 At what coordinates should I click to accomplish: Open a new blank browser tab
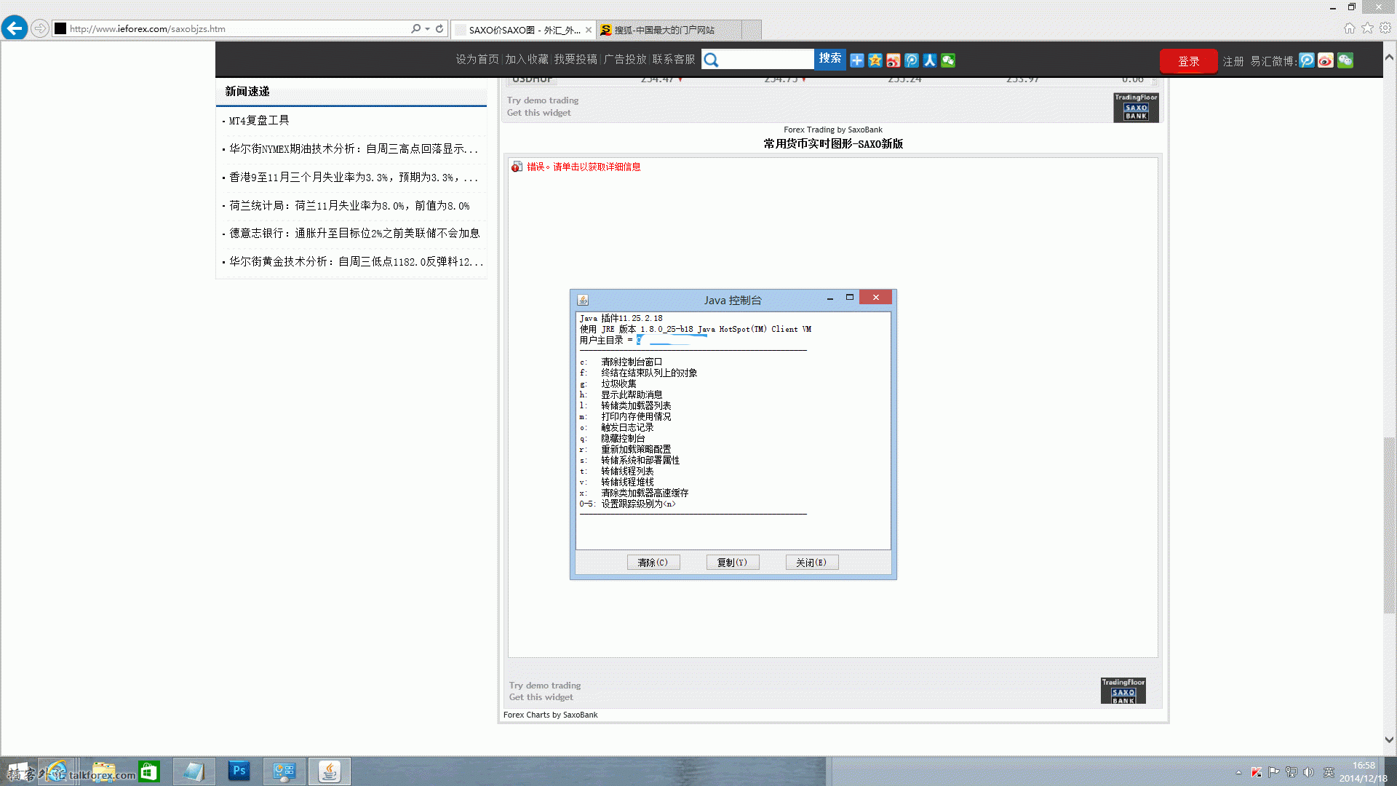click(x=752, y=30)
